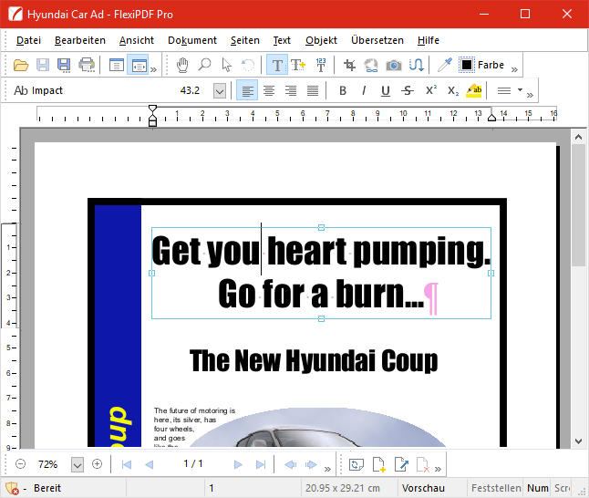
Task: Toggle Bold formatting
Action: (x=343, y=90)
